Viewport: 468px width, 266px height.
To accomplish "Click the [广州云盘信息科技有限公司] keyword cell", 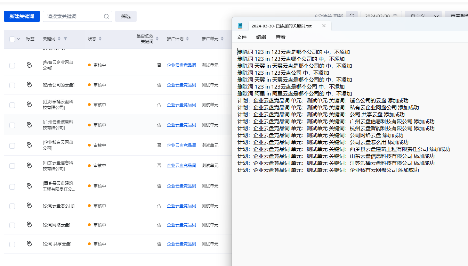I will (x=58, y=125).
